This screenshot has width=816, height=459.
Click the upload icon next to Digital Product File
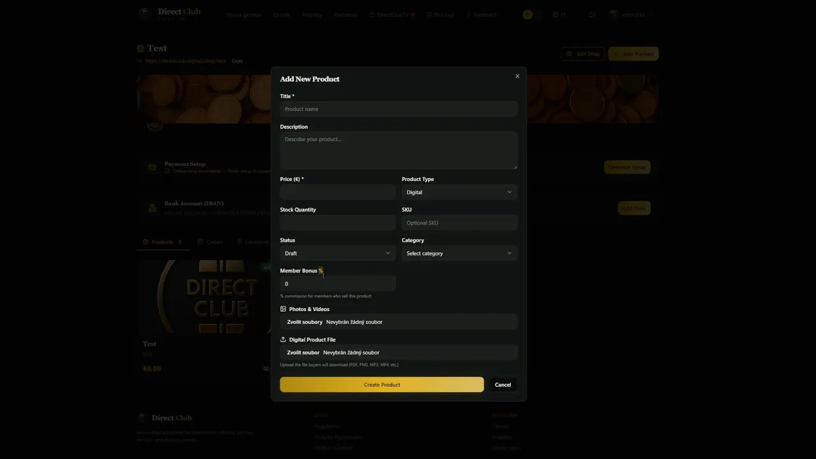tap(283, 340)
